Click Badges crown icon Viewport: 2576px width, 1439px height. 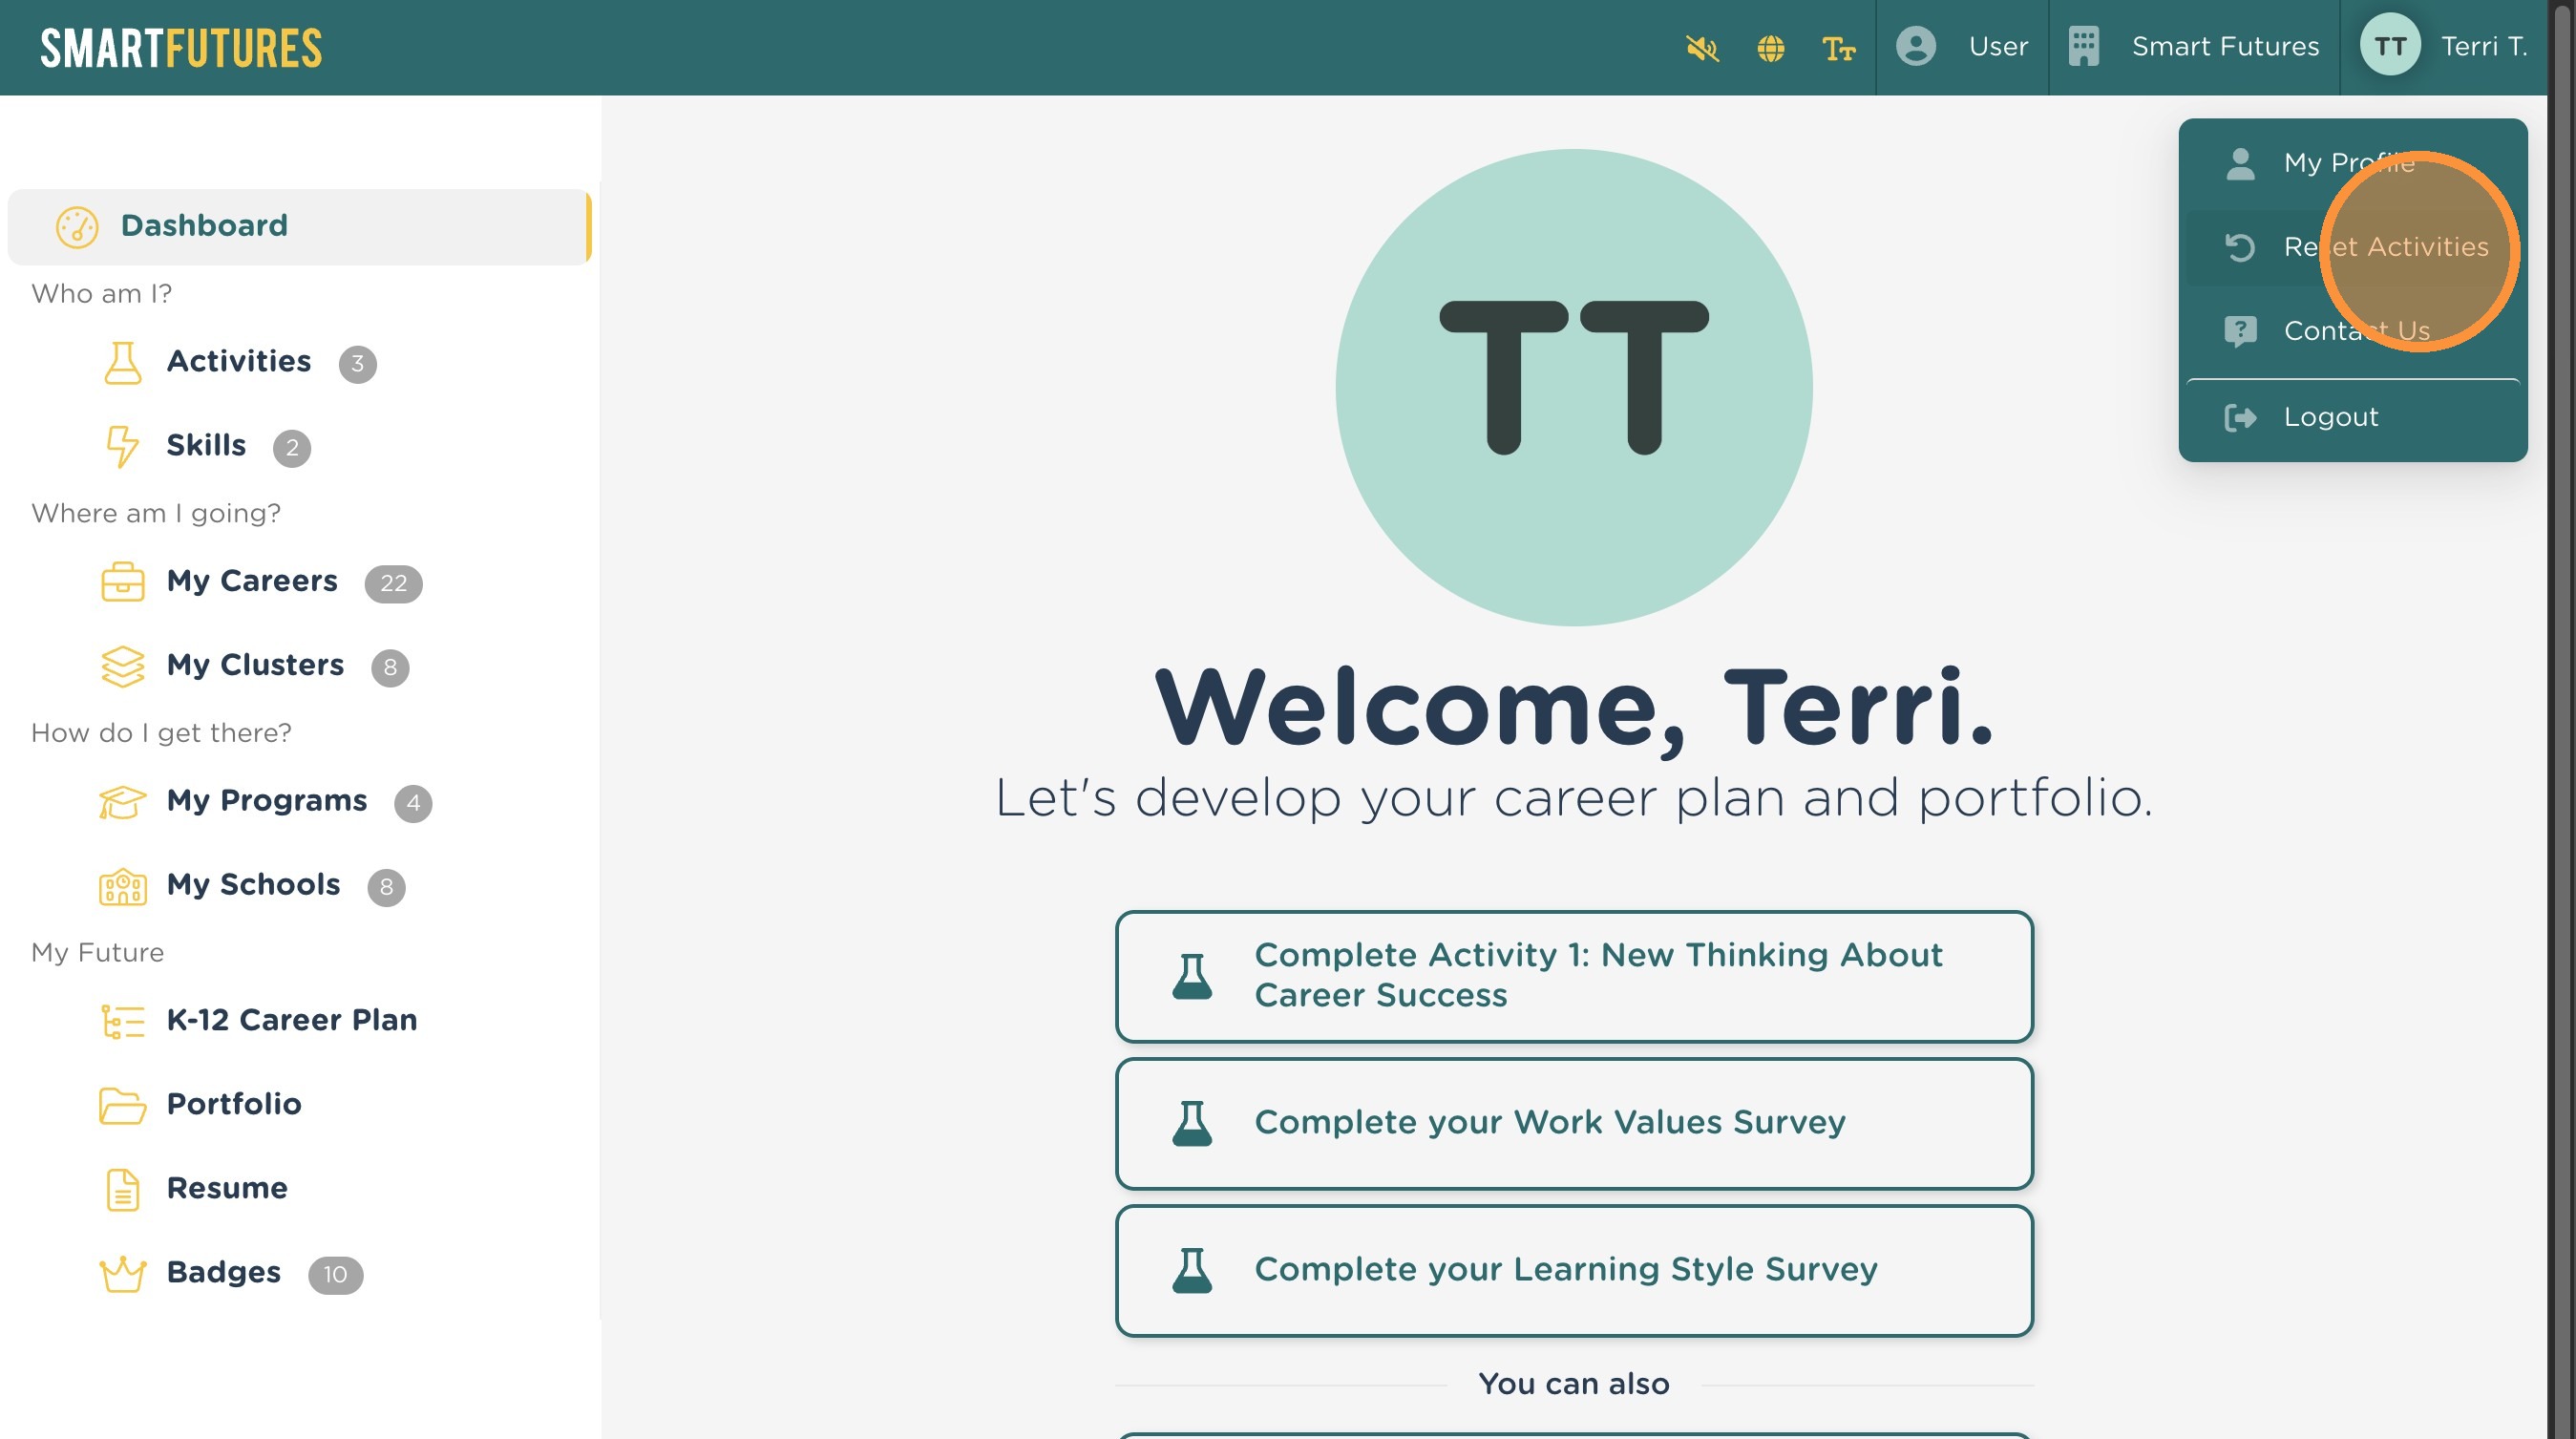(x=122, y=1274)
